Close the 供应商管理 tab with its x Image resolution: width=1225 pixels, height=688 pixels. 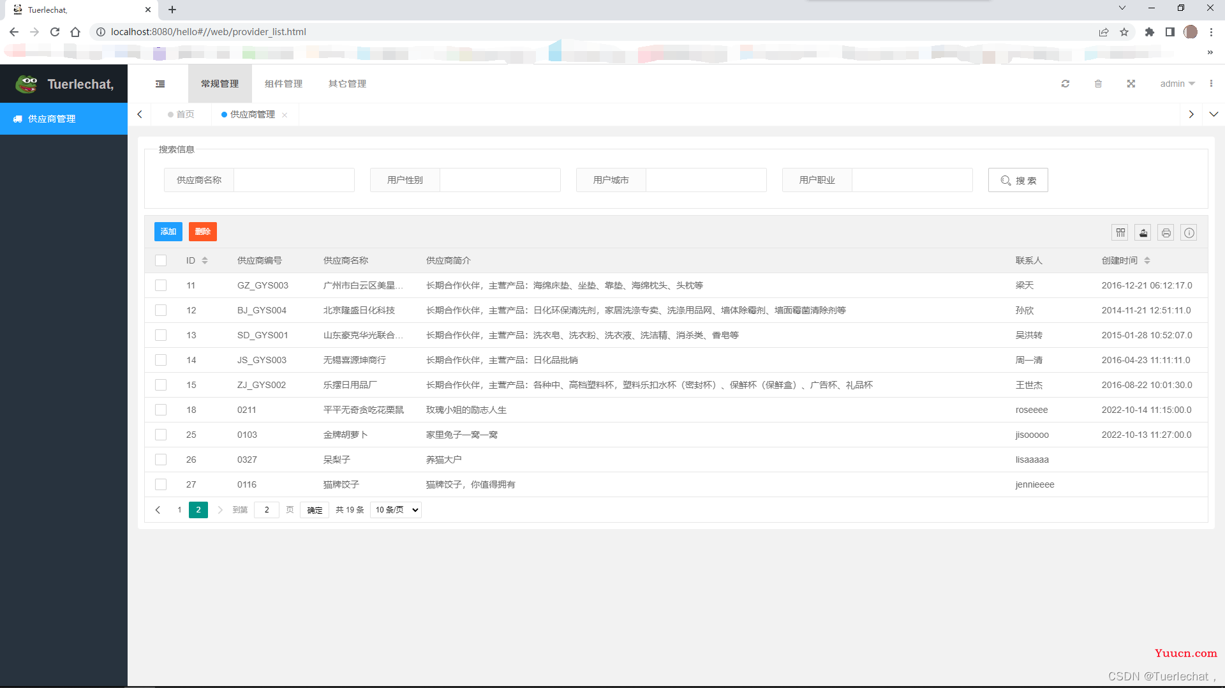(x=285, y=115)
